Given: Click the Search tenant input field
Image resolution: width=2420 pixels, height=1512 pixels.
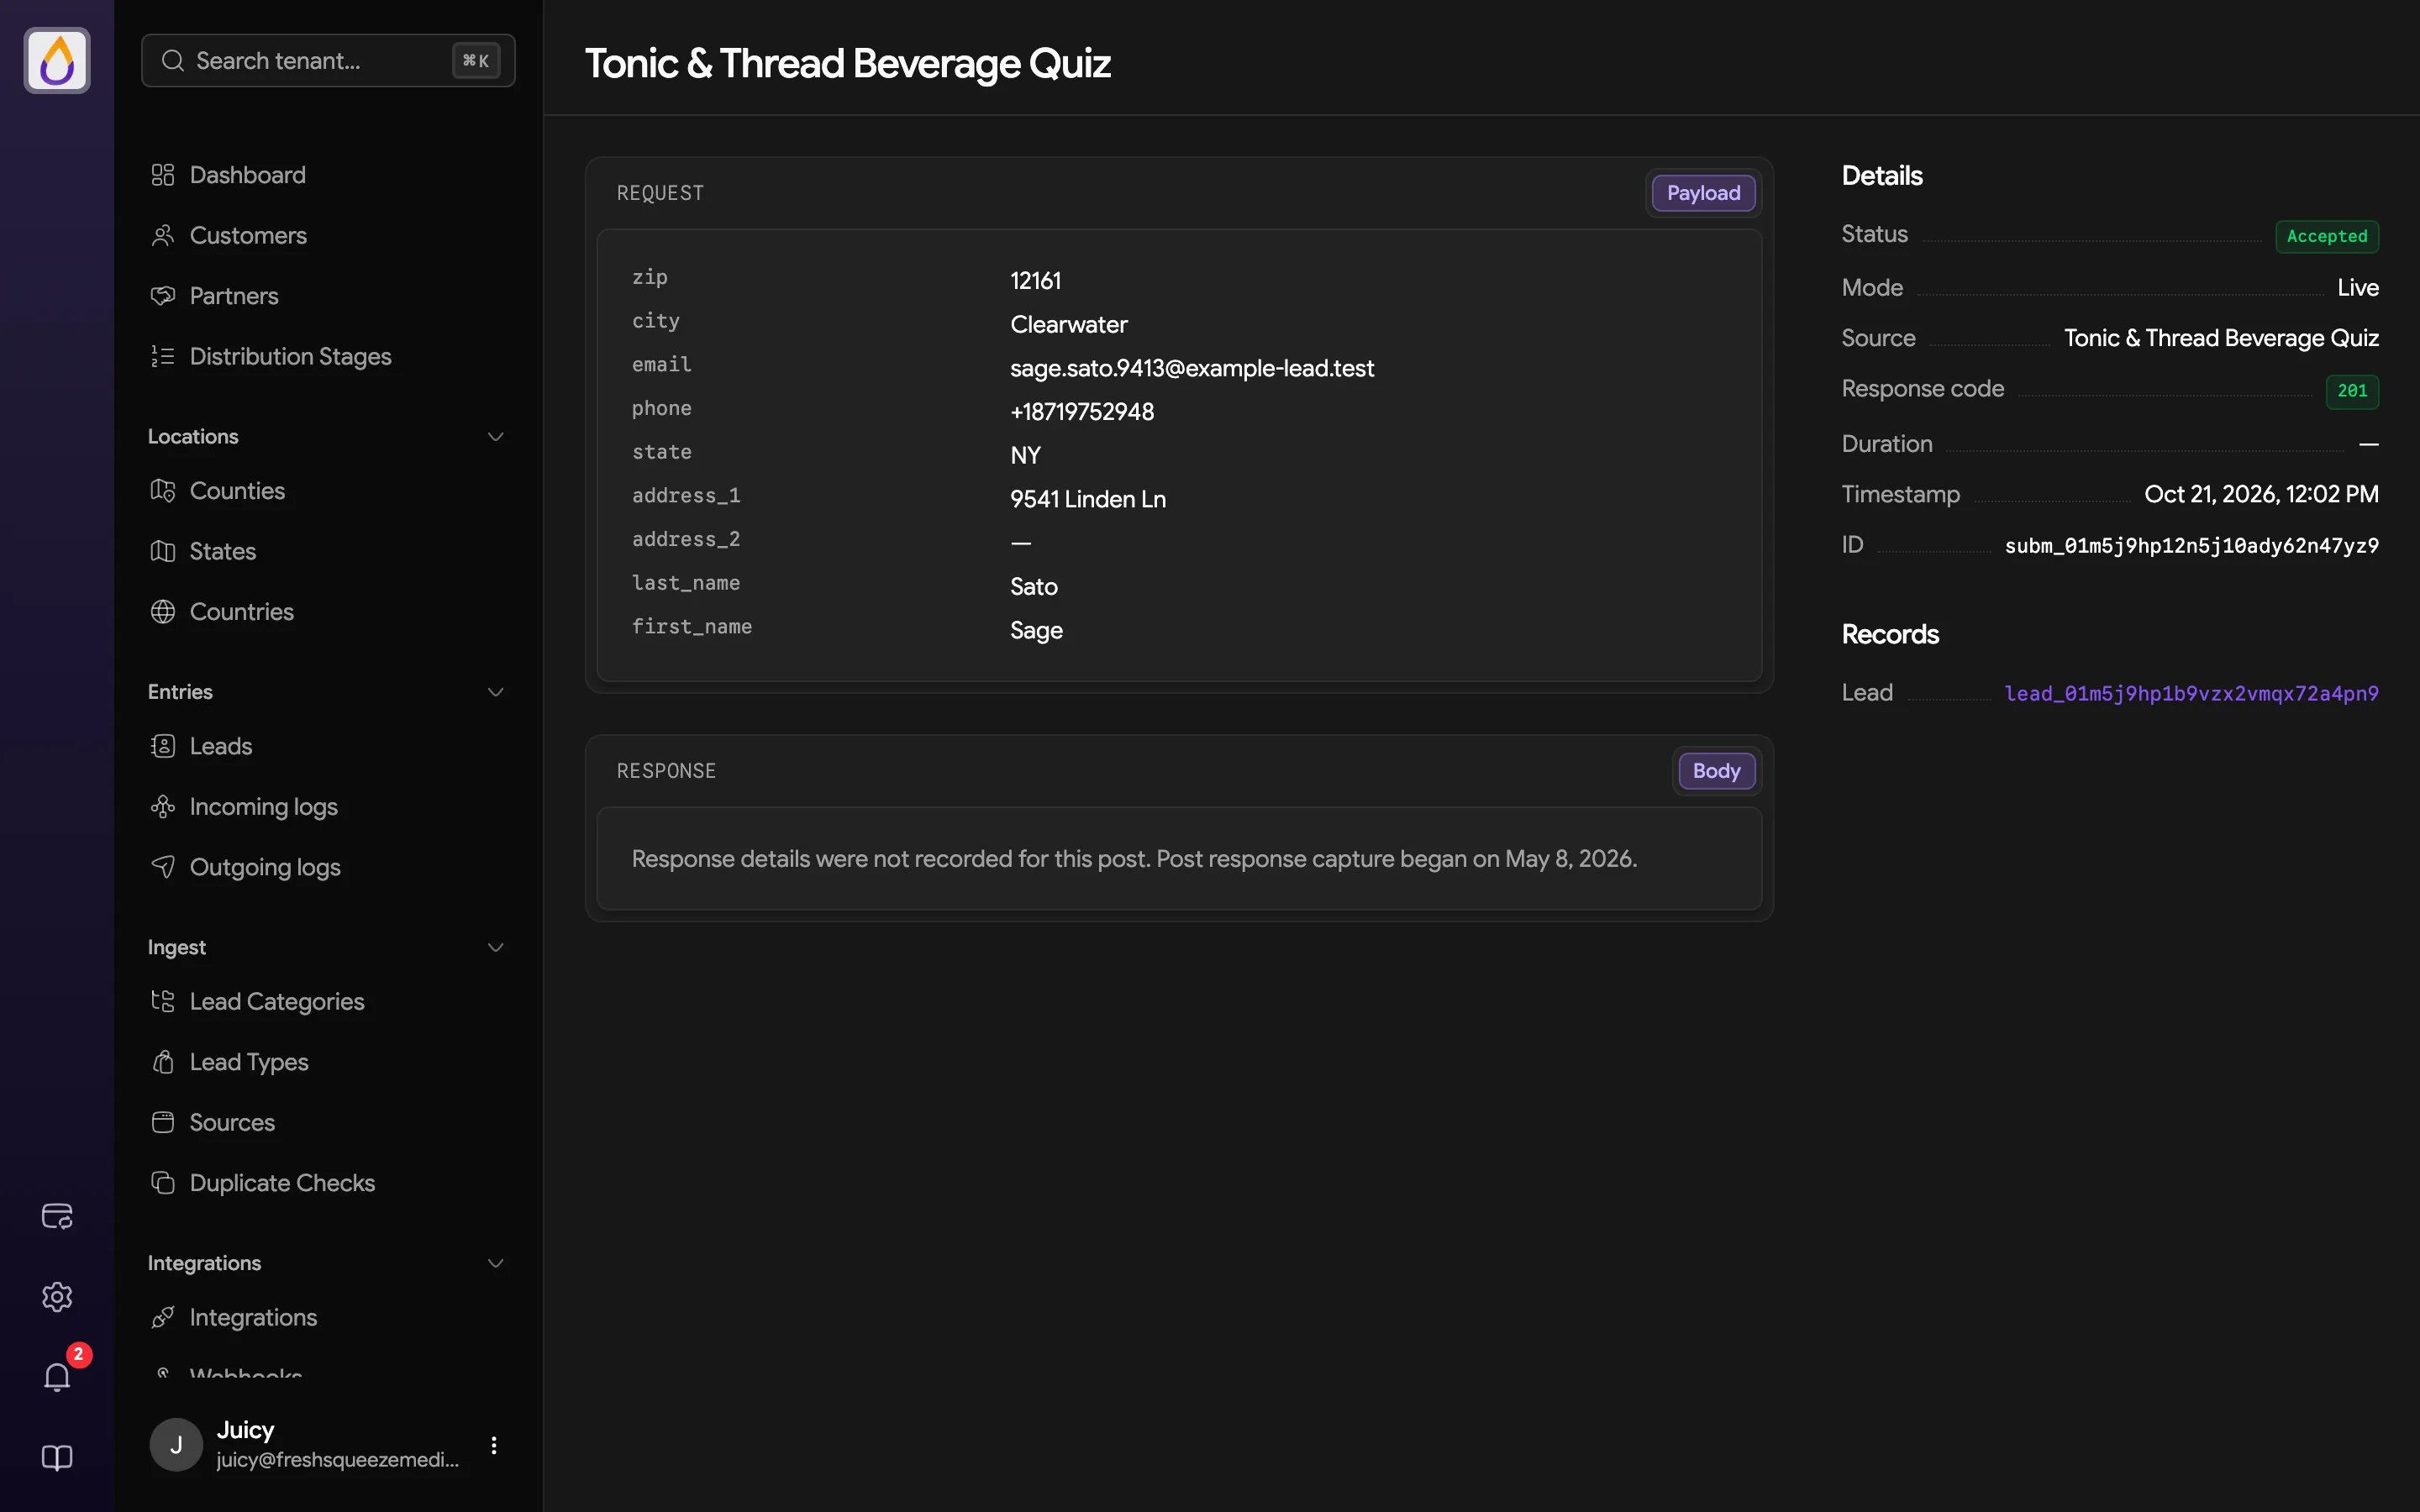Looking at the screenshot, I should click(x=328, y=60).
